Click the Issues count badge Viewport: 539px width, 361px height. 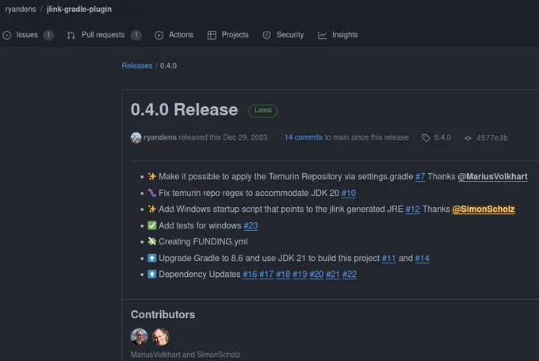point(48,35)
